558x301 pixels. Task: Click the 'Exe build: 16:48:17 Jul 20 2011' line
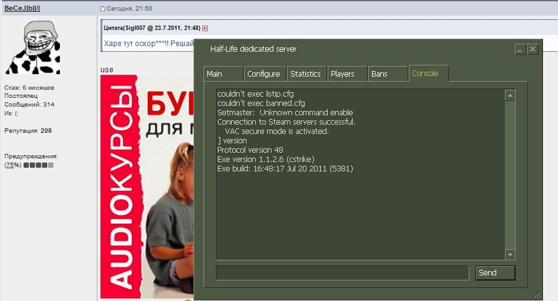coord(285,168)
